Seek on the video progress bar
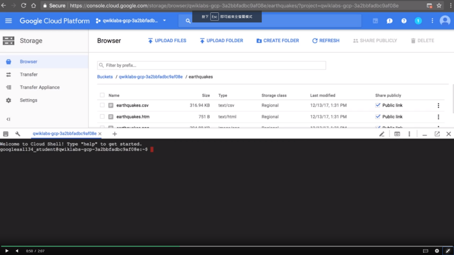Image resolution: width=454 pixels, height=255 pixels. [x=227, y=246]
